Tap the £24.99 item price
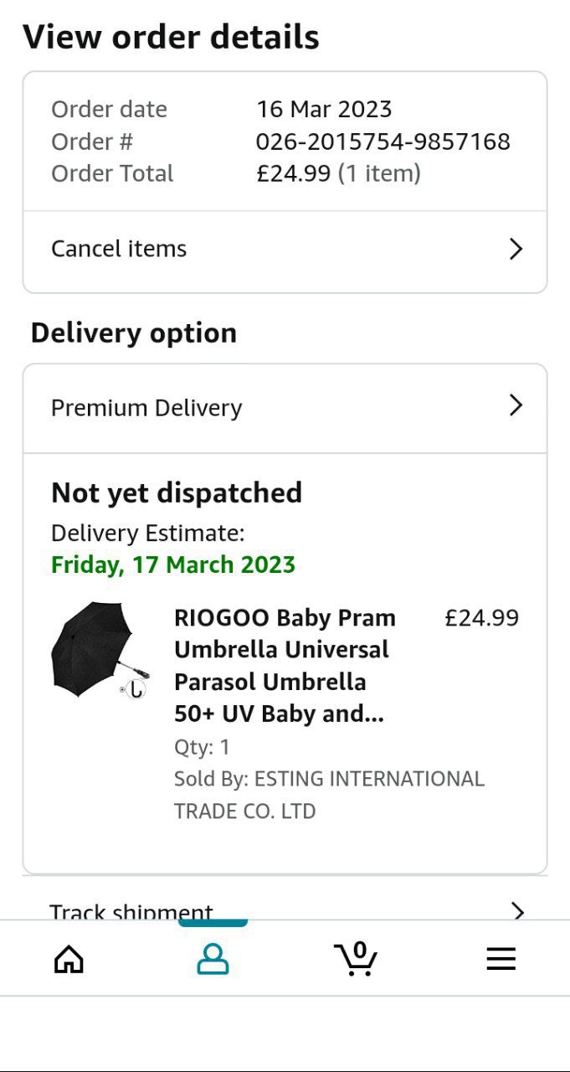The width and height of the screenshot is (570, 1072). pos(481,618)
